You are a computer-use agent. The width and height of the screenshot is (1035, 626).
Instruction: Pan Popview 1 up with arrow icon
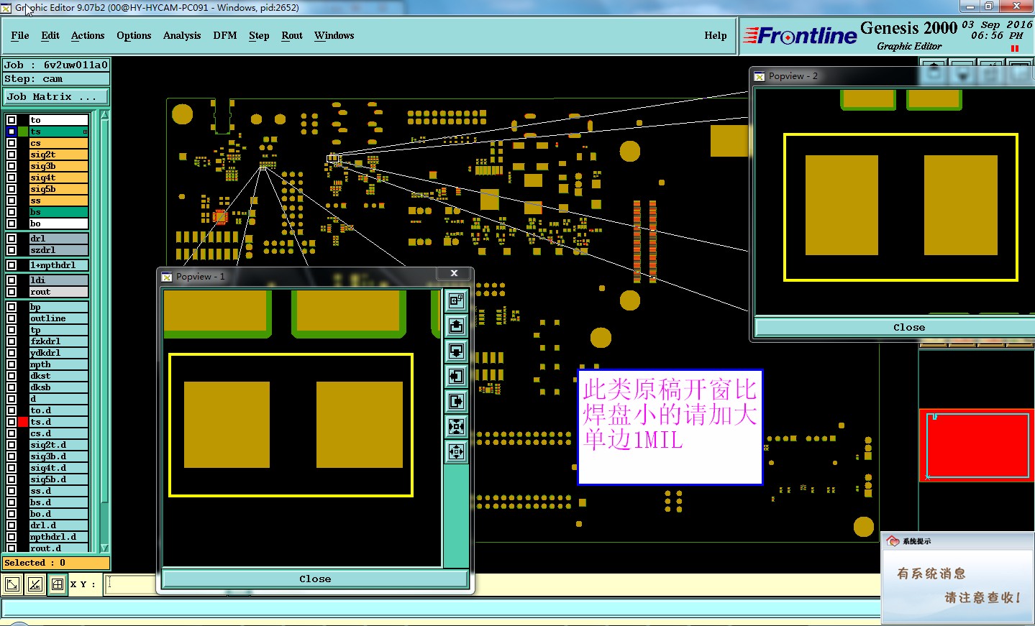(x=456, y=326)
